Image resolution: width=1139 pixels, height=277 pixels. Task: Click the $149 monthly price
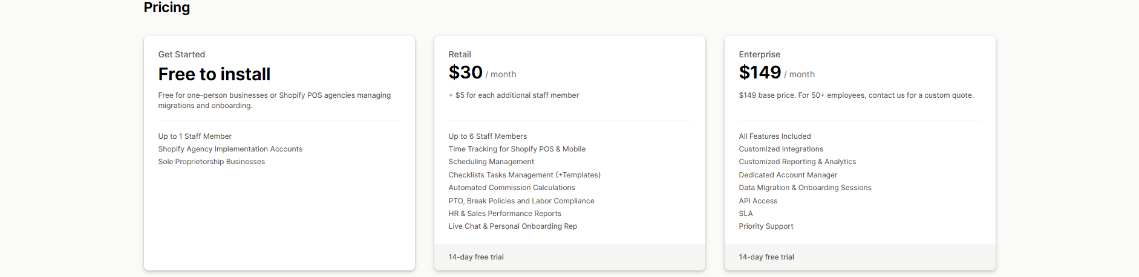point(760,72)
